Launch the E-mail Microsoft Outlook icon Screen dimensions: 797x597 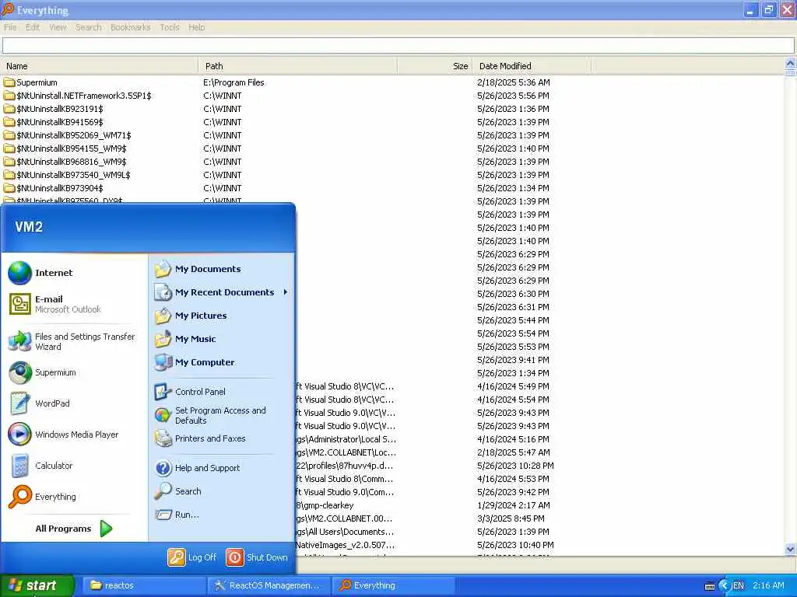[19, 304]
